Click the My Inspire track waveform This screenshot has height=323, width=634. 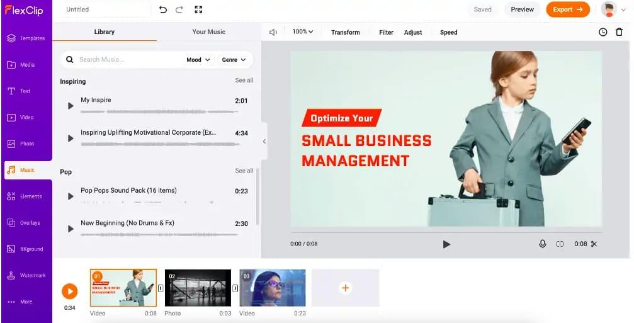[159, 111]
